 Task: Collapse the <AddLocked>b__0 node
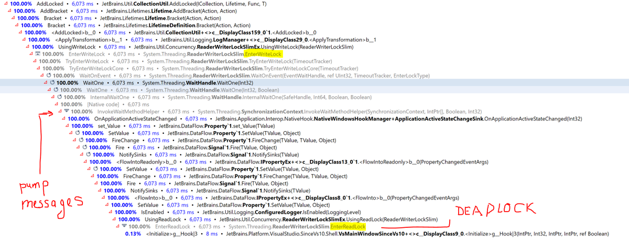point(19,32)
